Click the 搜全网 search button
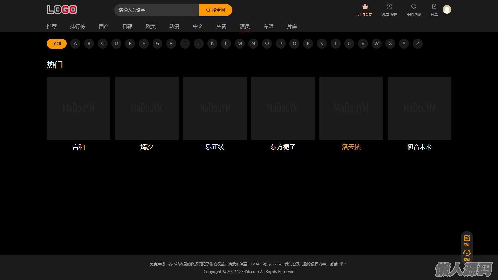The height and width of the screenshot is (280, 498). pos(215,10)
